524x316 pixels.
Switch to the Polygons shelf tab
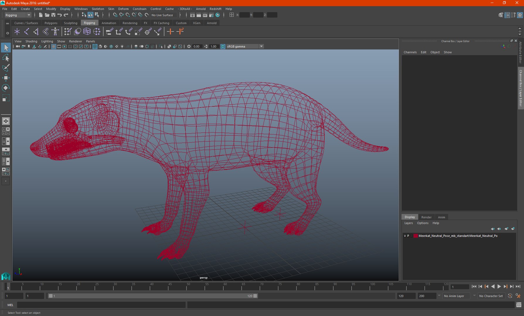[51, 23]
